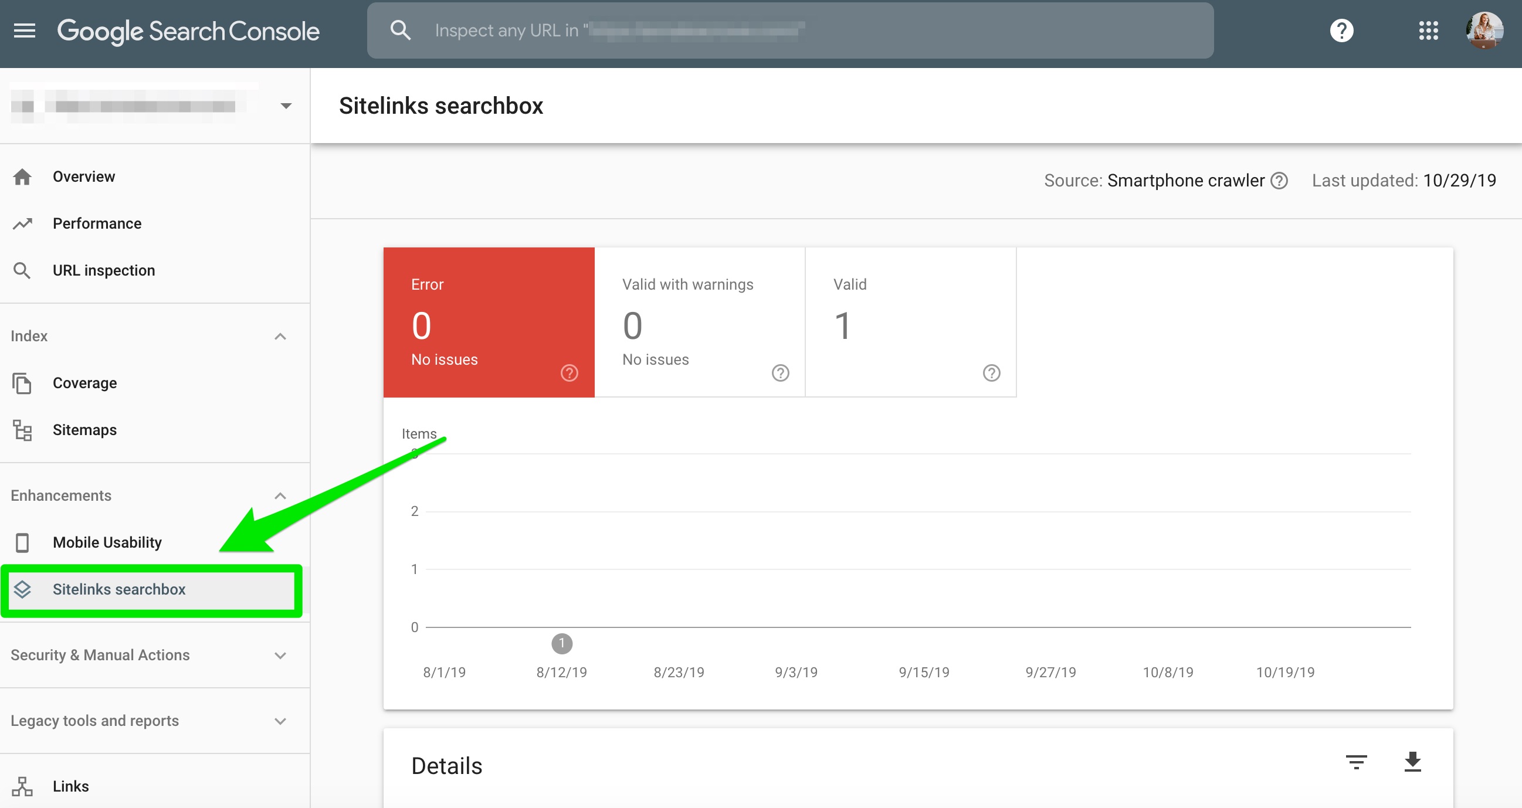Click the search magnifier icon in URL bar
The image size is (1522, 808).
click(401, 30)
